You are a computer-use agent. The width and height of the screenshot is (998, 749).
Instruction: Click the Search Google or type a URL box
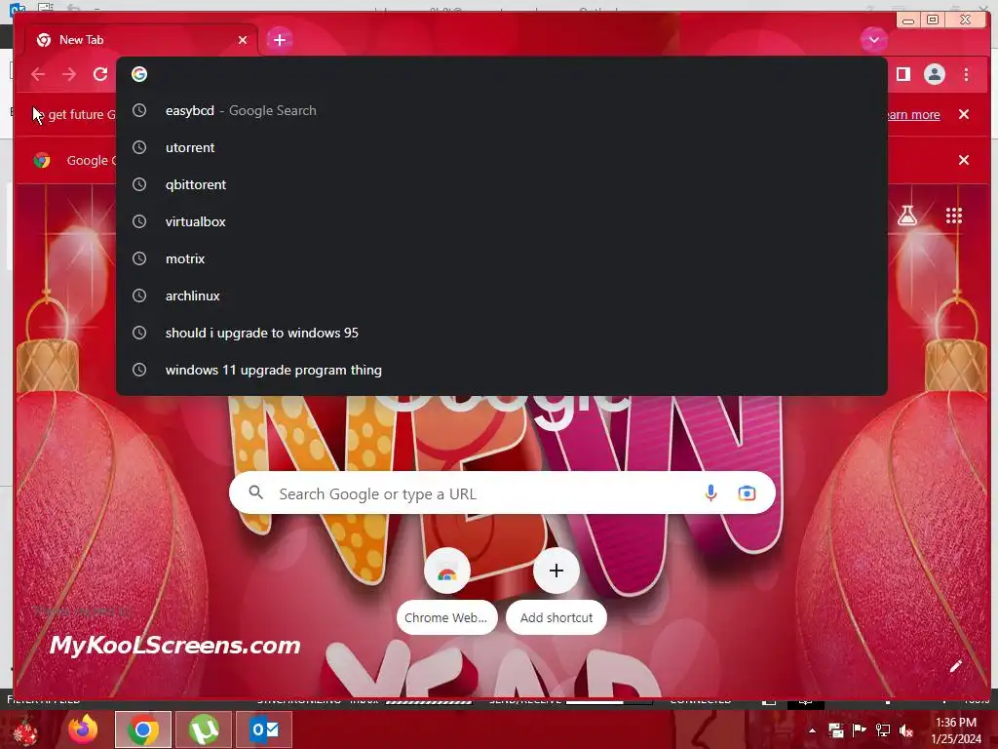click(502, 493)
